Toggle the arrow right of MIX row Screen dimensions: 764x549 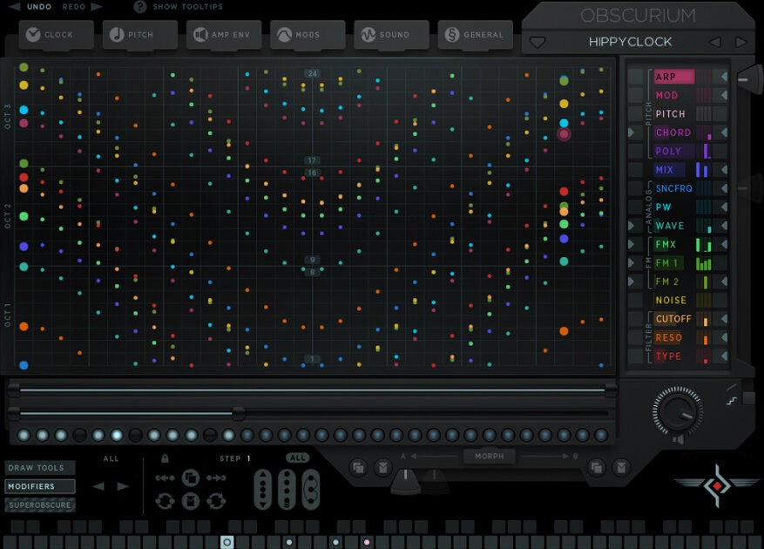tap(724, 170)
